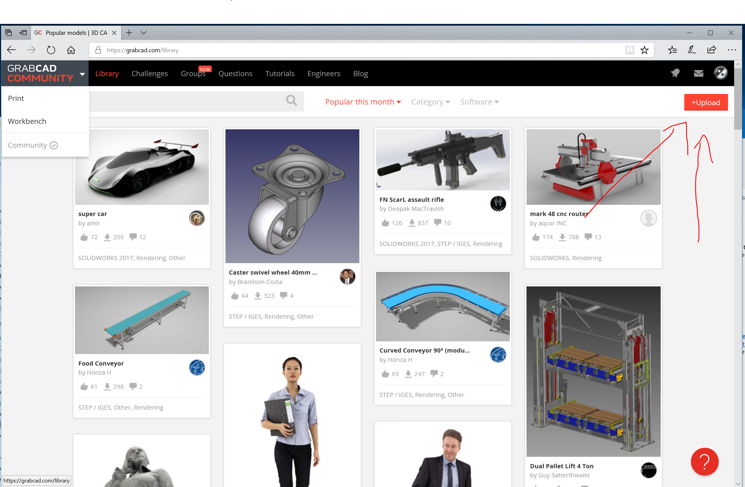
Task: Go to the Challenges section
Action: tap(150, 73)
